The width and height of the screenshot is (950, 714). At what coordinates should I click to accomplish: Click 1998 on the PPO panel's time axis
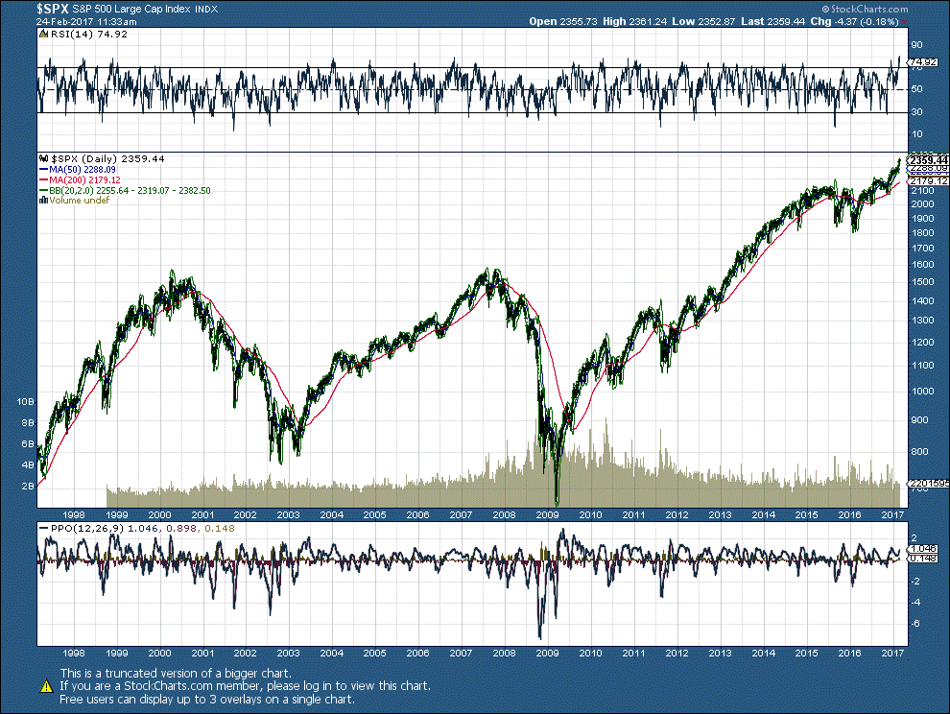pyautogui.click(x=73, y=654)
